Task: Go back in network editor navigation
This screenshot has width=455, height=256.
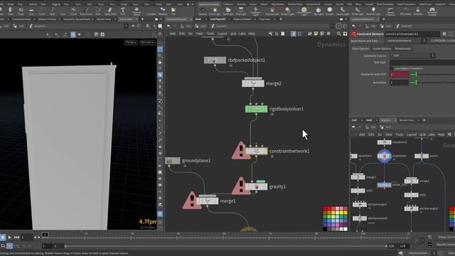Action: [x=168, y=26]
